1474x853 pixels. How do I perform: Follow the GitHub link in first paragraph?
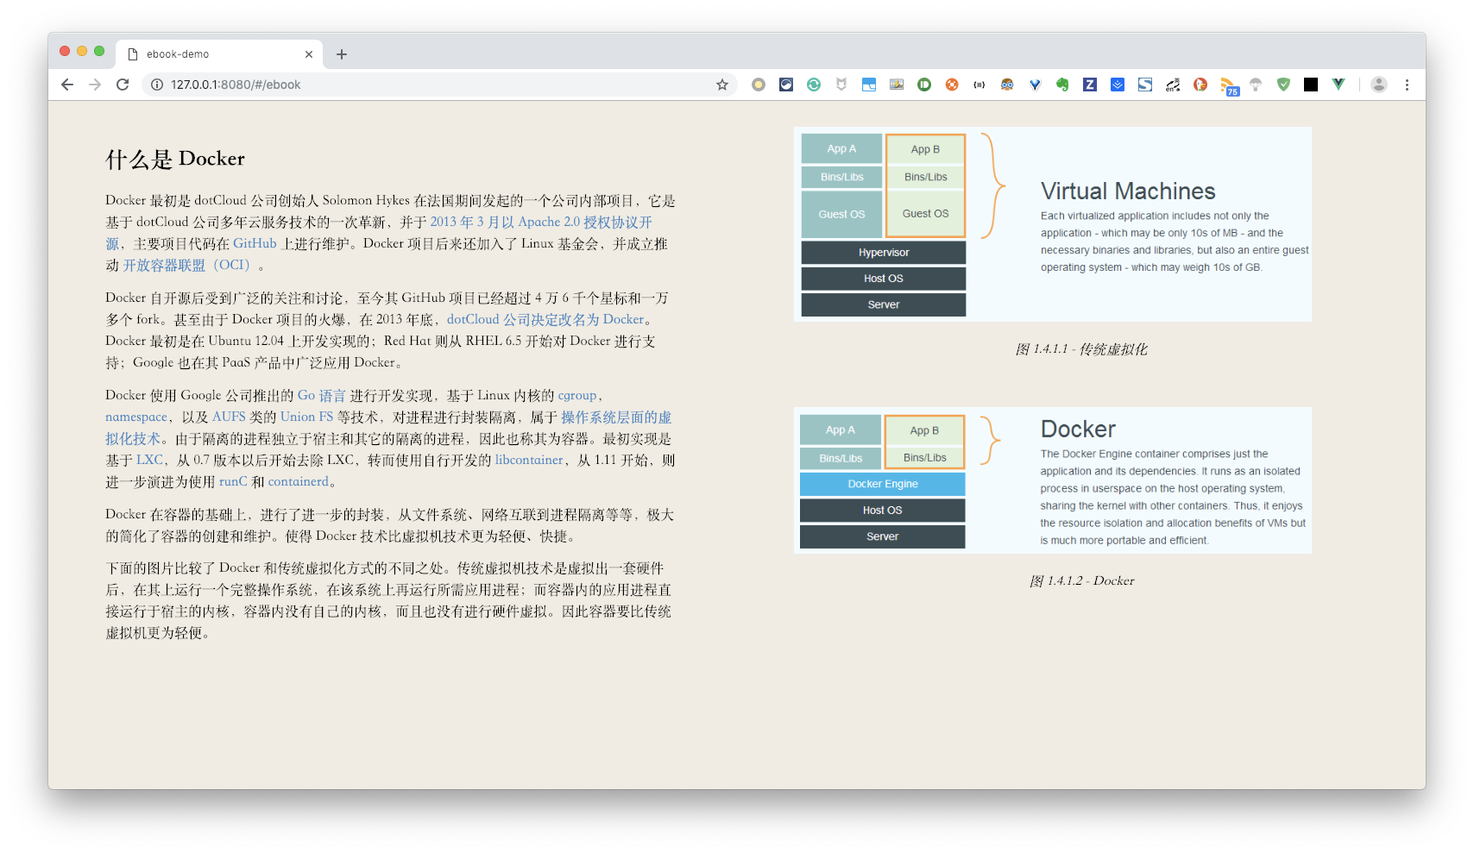click(x=255, y=243)
